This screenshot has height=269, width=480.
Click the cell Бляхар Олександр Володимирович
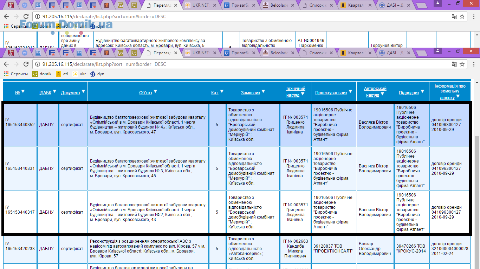(375, 249)
